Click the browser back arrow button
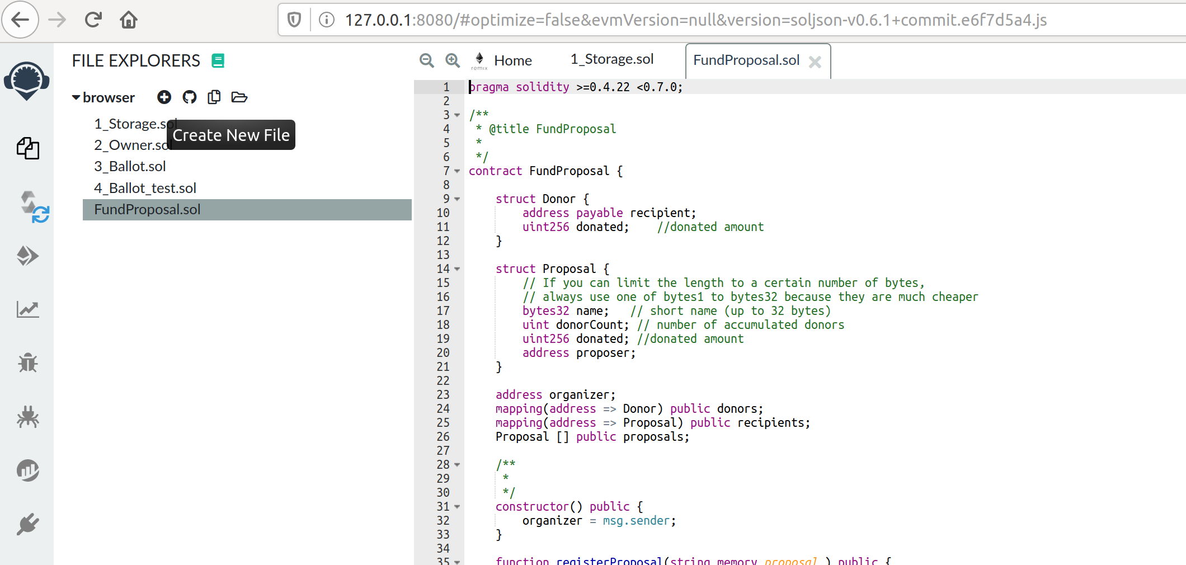Screen dimensions: 1186x565 [20, 20]
